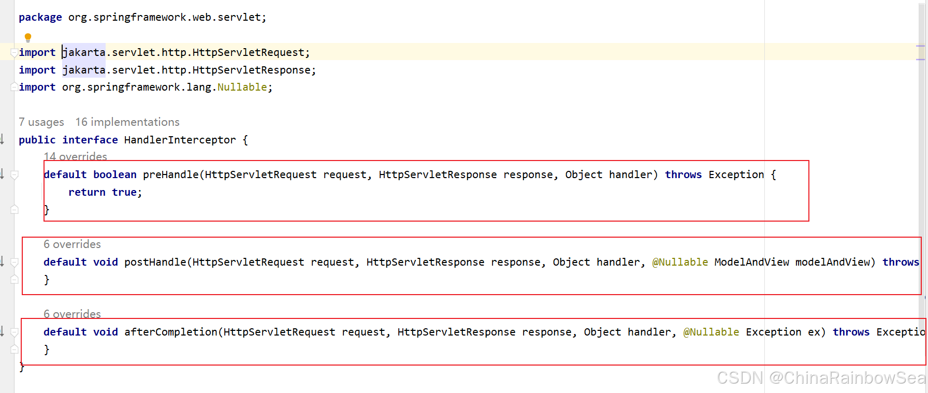This screenshot has width=928, height=393.
Task: Show the 7 usages hint
Action: click(41, 122)
